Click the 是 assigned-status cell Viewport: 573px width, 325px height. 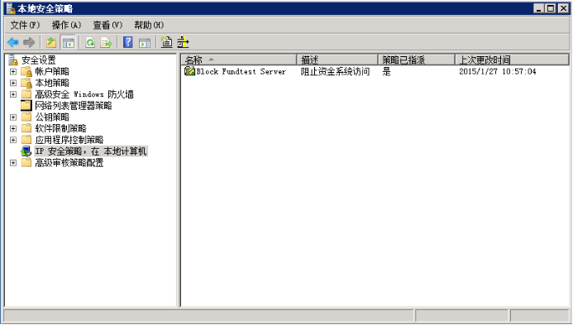click(x=386, y=71)
